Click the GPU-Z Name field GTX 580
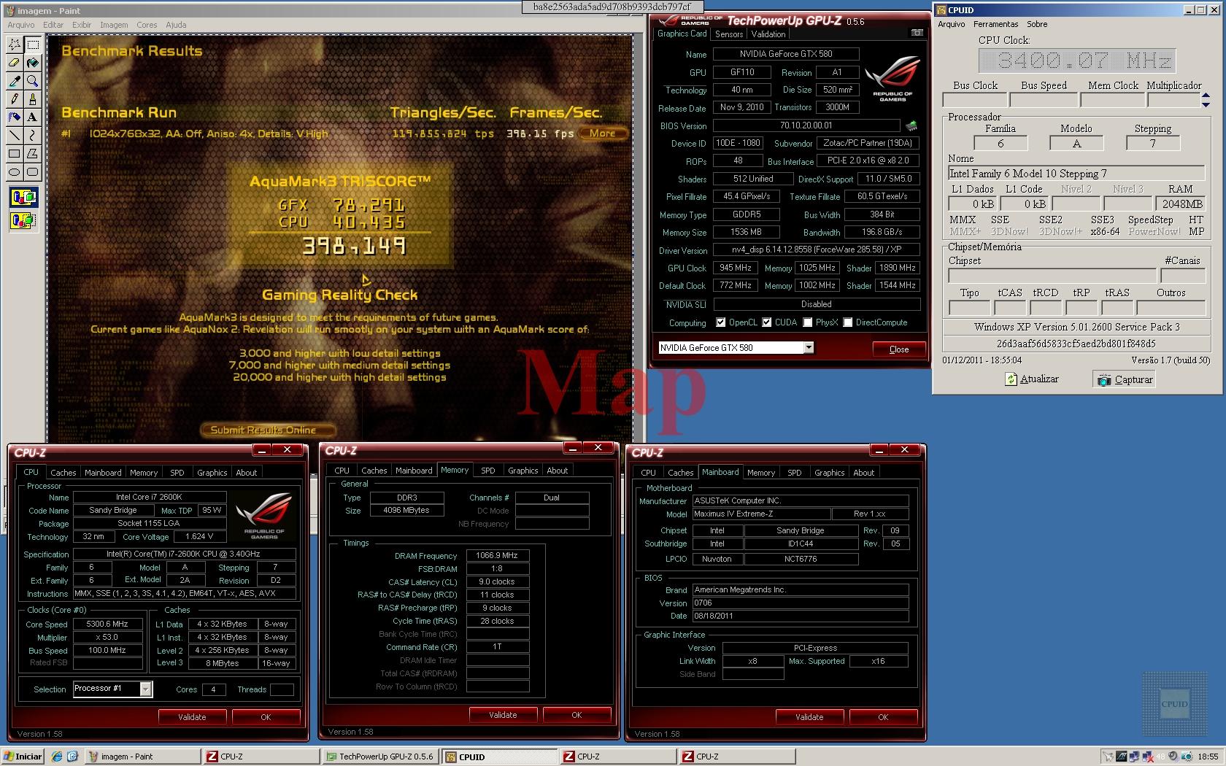Image resolution: width=1226 pixels, height=766 pixels. 786,54
